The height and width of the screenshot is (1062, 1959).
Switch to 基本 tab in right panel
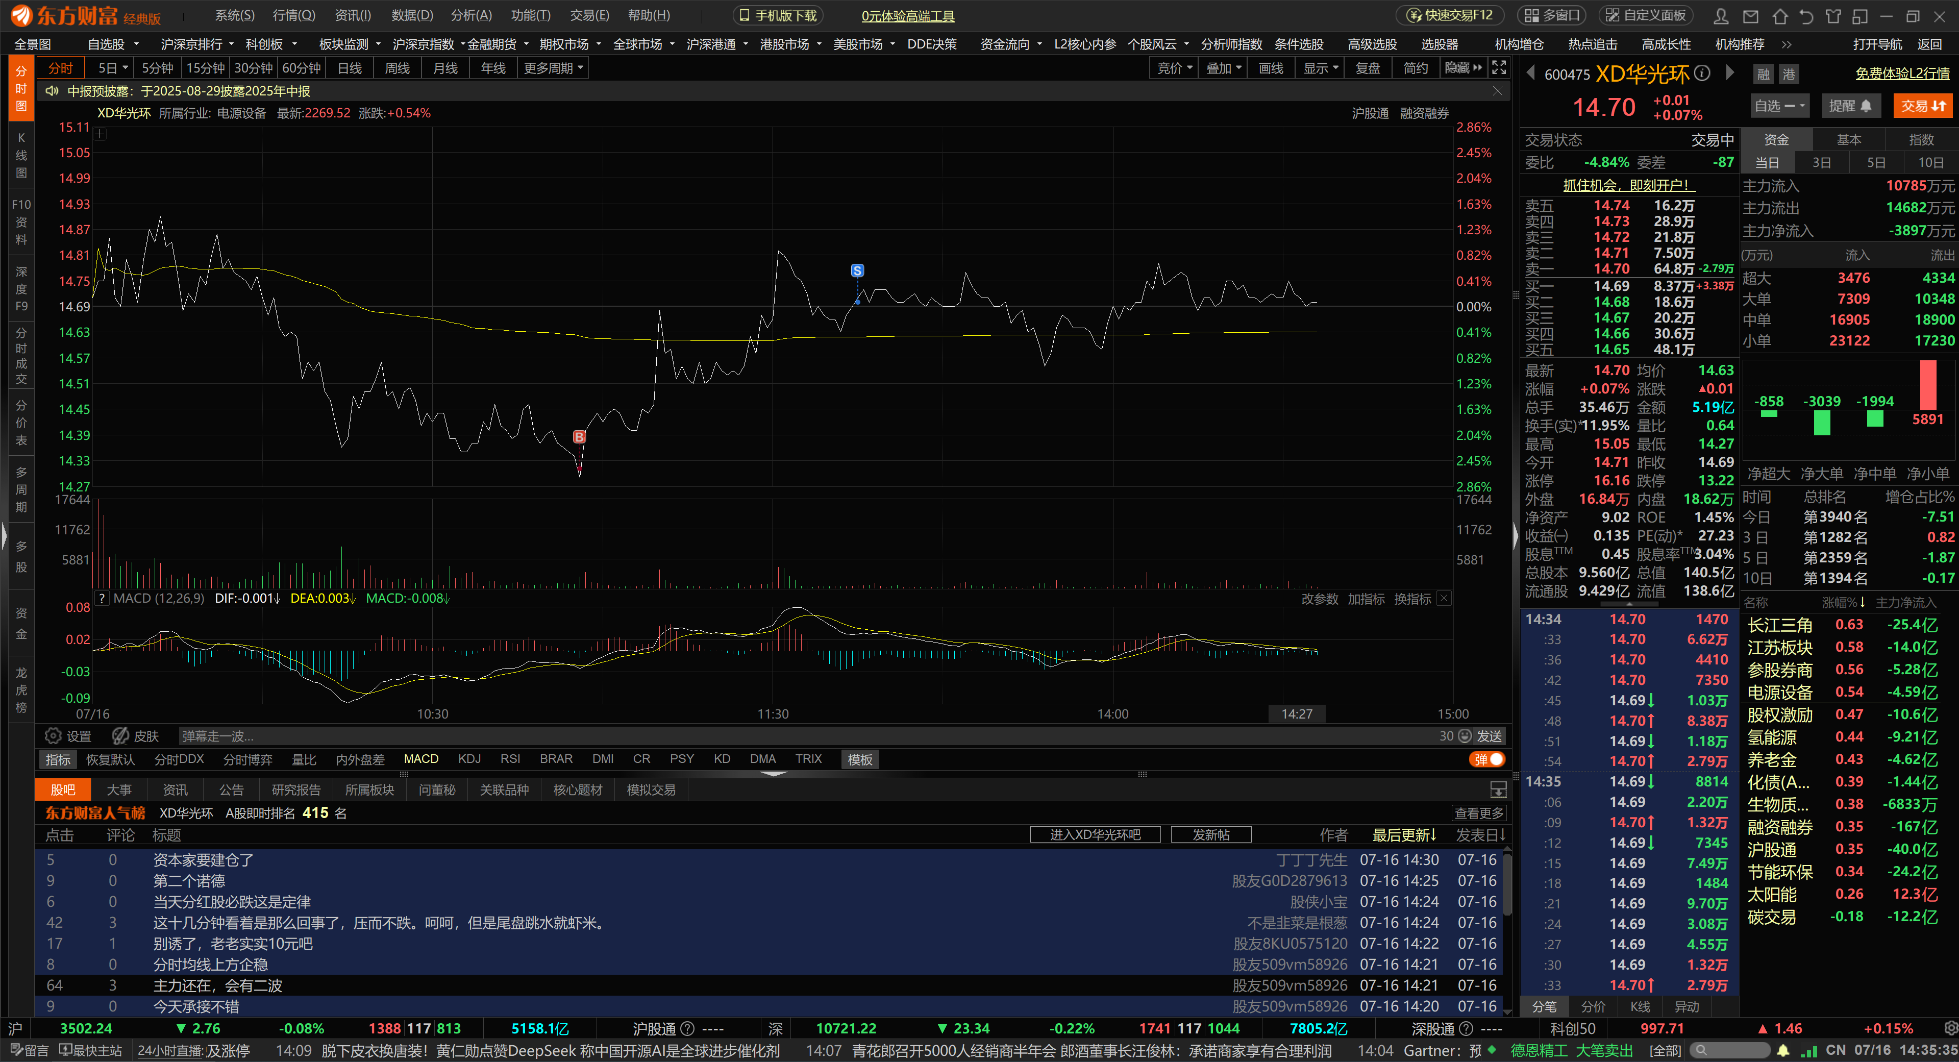tap(1848, 139)
